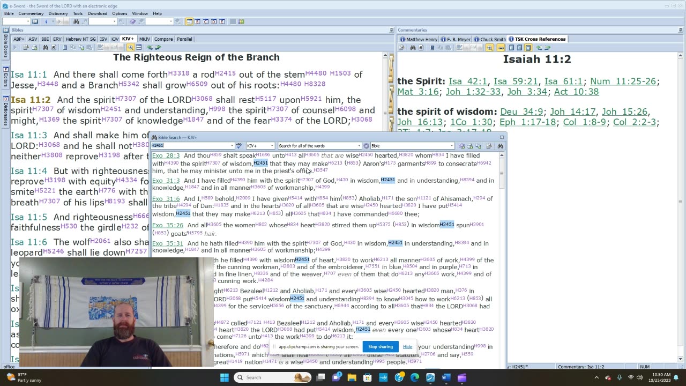The image size is (686, 386).
Task: Click Hide on the screen sharing bar
Action: [x=407, y=346]
